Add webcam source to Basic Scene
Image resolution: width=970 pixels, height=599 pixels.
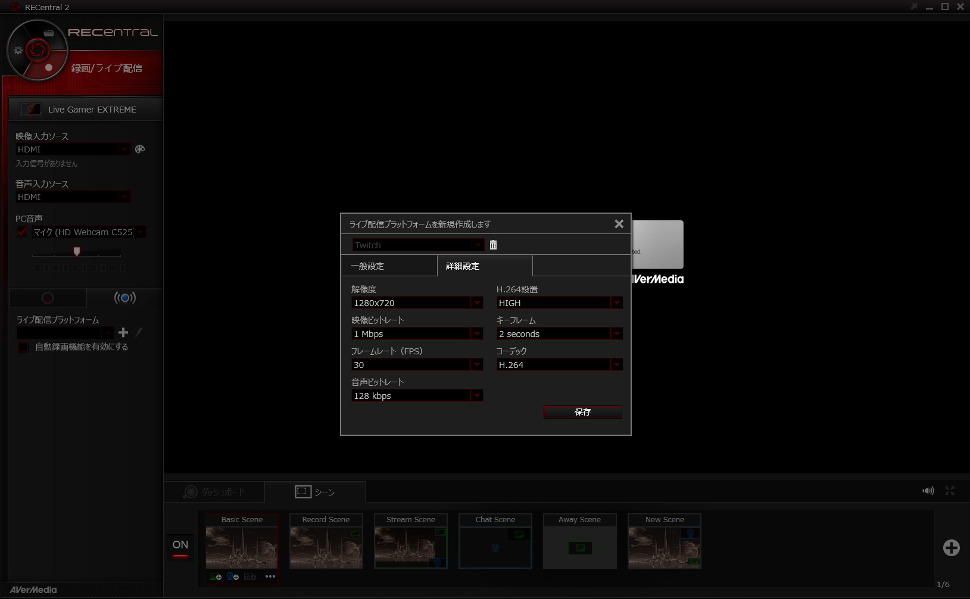click(x=233, y=576)
